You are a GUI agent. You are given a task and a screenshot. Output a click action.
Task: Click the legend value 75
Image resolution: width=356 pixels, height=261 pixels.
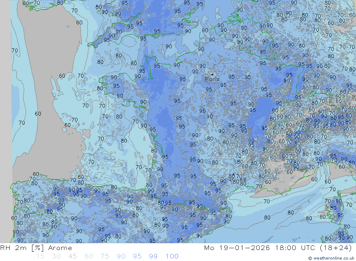pos(105,256)
